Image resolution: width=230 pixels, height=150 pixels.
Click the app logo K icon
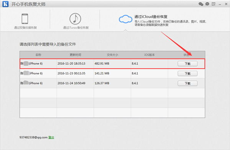click(x=5, y=4)
